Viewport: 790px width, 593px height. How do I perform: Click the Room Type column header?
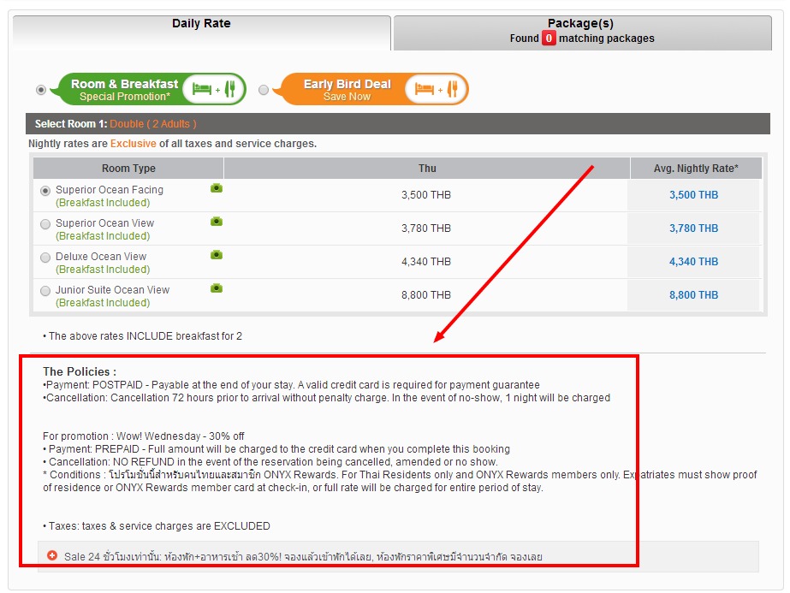[128, 169]
